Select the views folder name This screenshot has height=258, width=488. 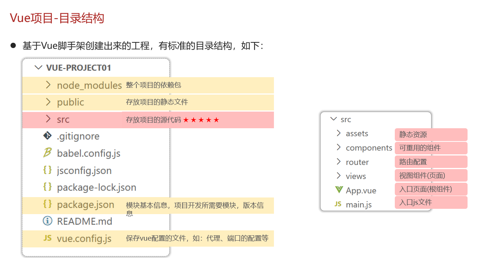356,176
